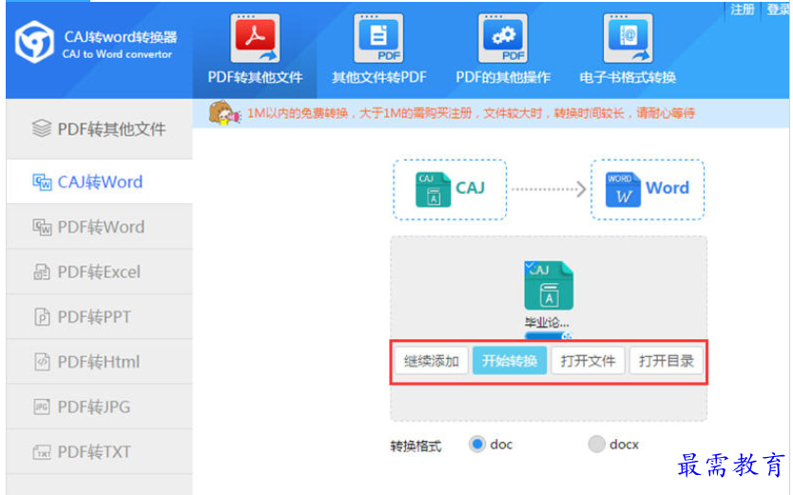Open the 其他文件转PDF toolbar icon
Image resolution: width=793 pixels, height=495 pixels.
(378, 38)
